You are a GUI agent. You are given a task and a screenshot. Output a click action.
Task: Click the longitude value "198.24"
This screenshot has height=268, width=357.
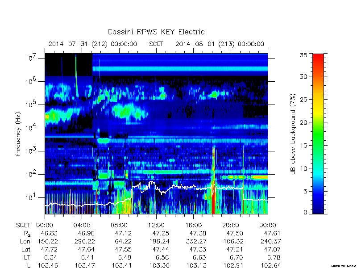159,241
